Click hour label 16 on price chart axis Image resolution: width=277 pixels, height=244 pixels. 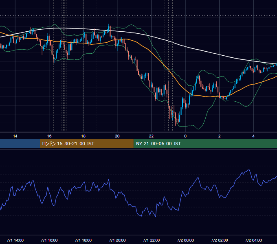[49, 136]
